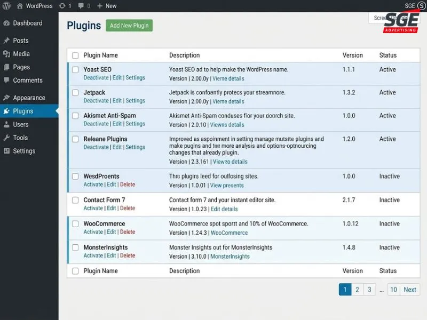
Task: Click the Status column header at top
Action: pyautogui.click(x=388, y=55)
